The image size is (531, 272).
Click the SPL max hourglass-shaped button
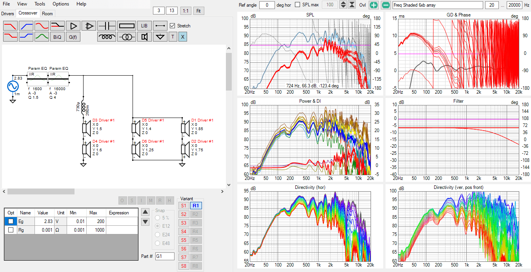pyautogui.click(x=352, y=5)
